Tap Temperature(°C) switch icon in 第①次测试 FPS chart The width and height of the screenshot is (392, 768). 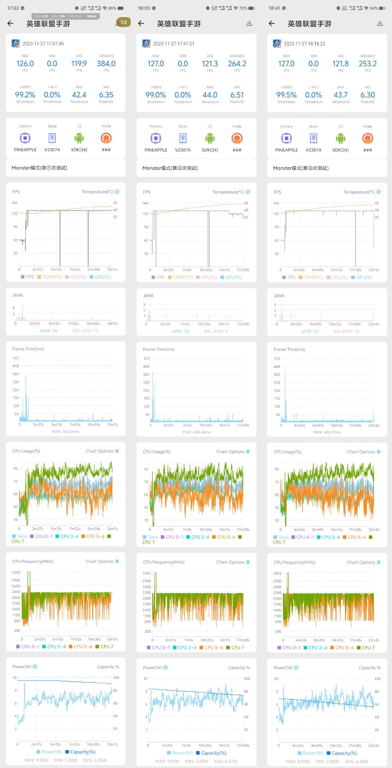pyautogui.click(x=117, y=192)
